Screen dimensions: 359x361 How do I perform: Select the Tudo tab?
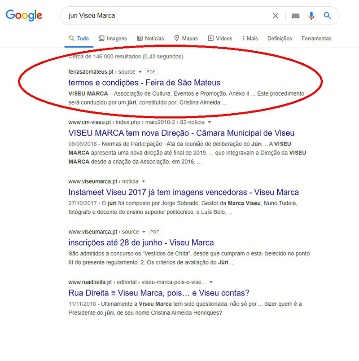tap(79, 39)
